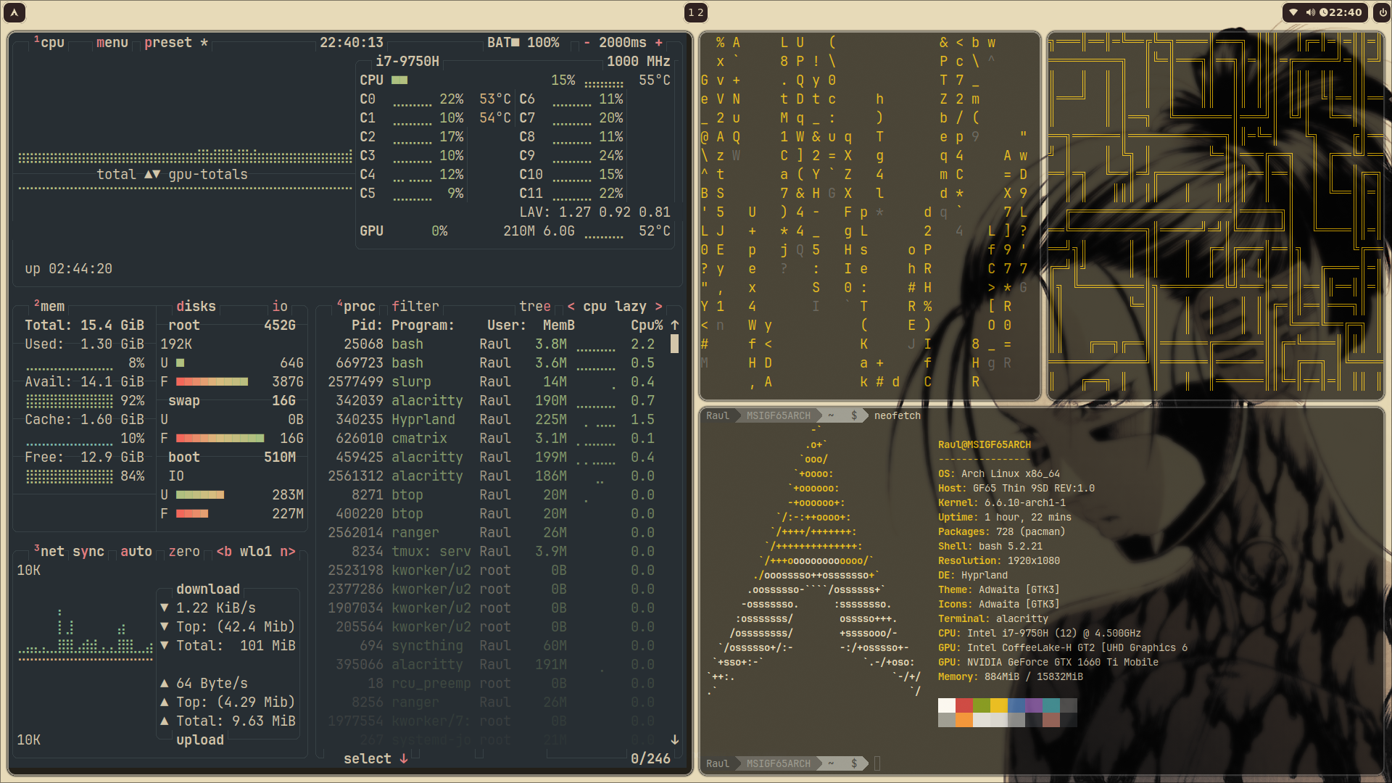This screenshot has width=1392, height=783.
Task: Click the process filter field
Action: coord(415,307)
